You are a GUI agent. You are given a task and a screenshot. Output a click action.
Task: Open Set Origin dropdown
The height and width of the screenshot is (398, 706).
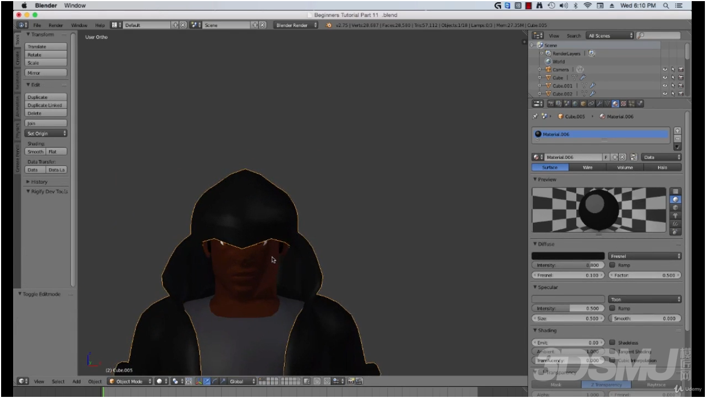(x=46, y=134)
